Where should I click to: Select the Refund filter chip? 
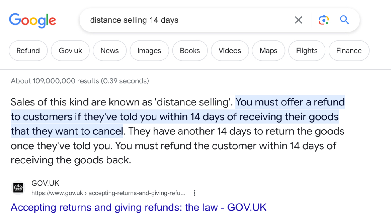pyautogui.click(x=28, y=51)
